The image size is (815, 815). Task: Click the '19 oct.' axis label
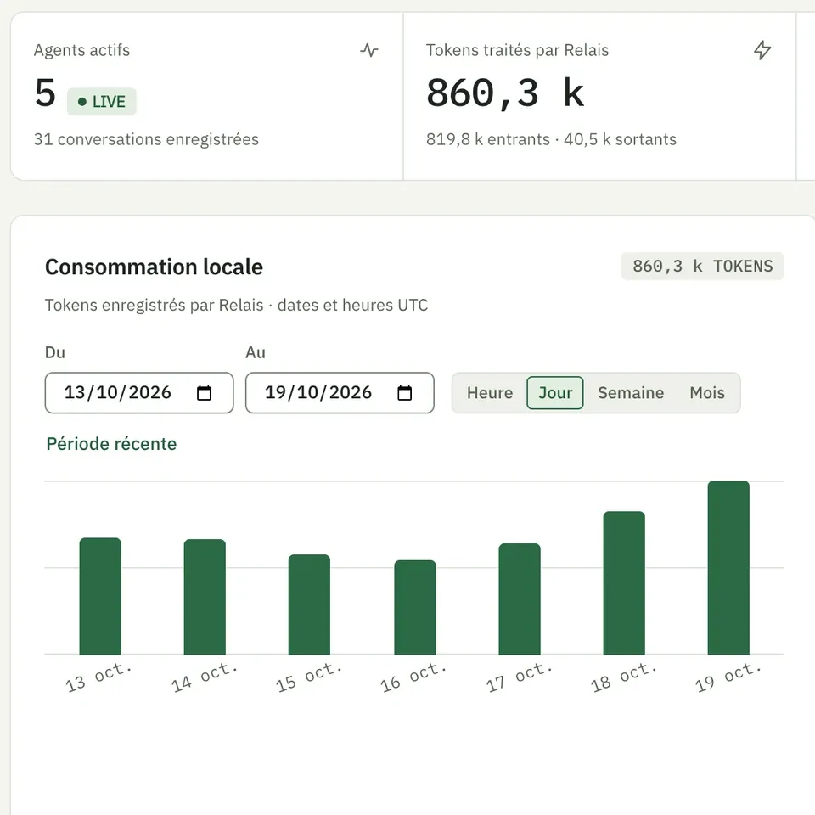(728, 677)
